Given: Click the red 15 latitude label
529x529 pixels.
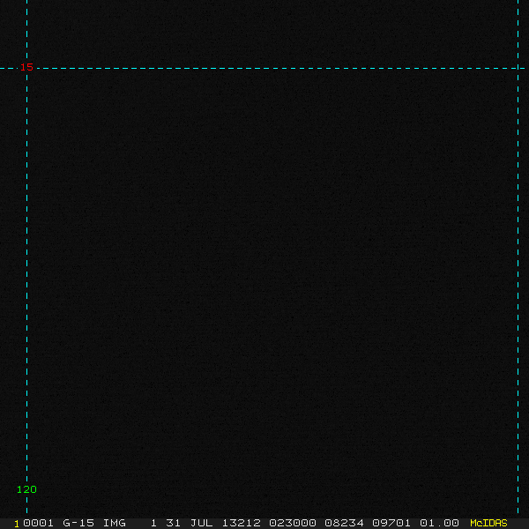Looking at the screenshot, I should pyautogui.click(x=26, y=67).
